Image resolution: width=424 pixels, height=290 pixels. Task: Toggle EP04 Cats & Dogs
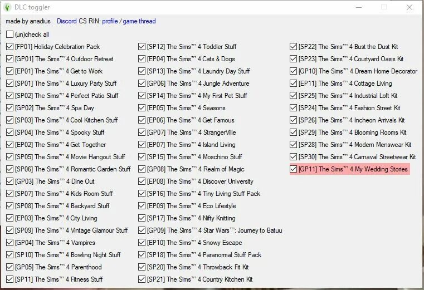pos(142,58)
